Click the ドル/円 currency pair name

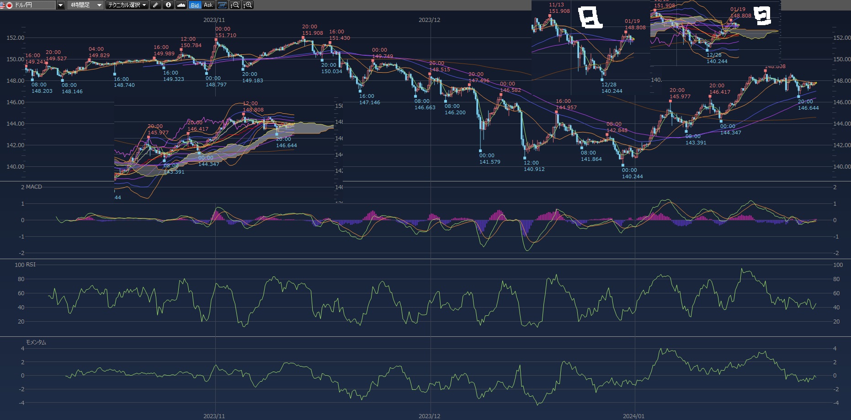(x=24, y=5)
